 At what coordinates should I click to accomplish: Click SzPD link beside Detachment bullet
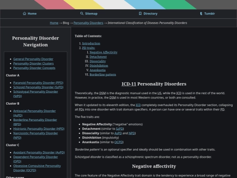click(x=119, y=129)
